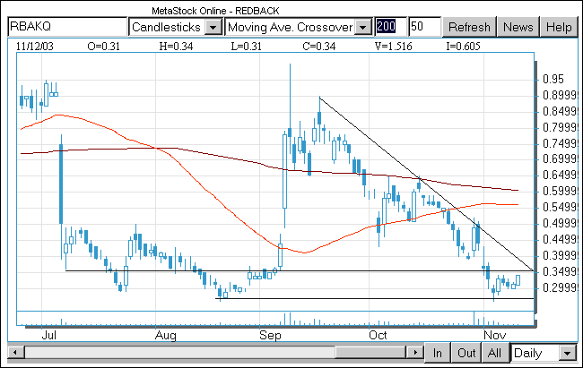Click the 200 moving average period field
Screen dimensions: 583x368
coord(390,27)
